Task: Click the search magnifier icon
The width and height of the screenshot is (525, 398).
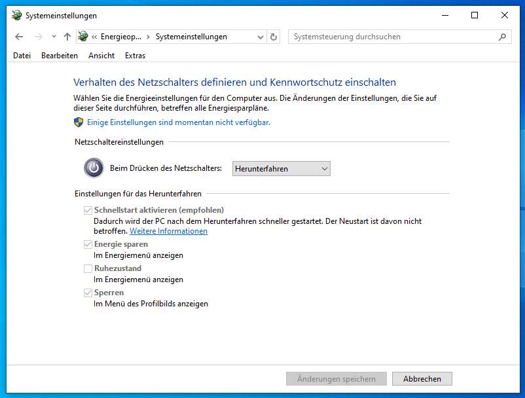Action: pyautogui.click(x=503, y=37)
